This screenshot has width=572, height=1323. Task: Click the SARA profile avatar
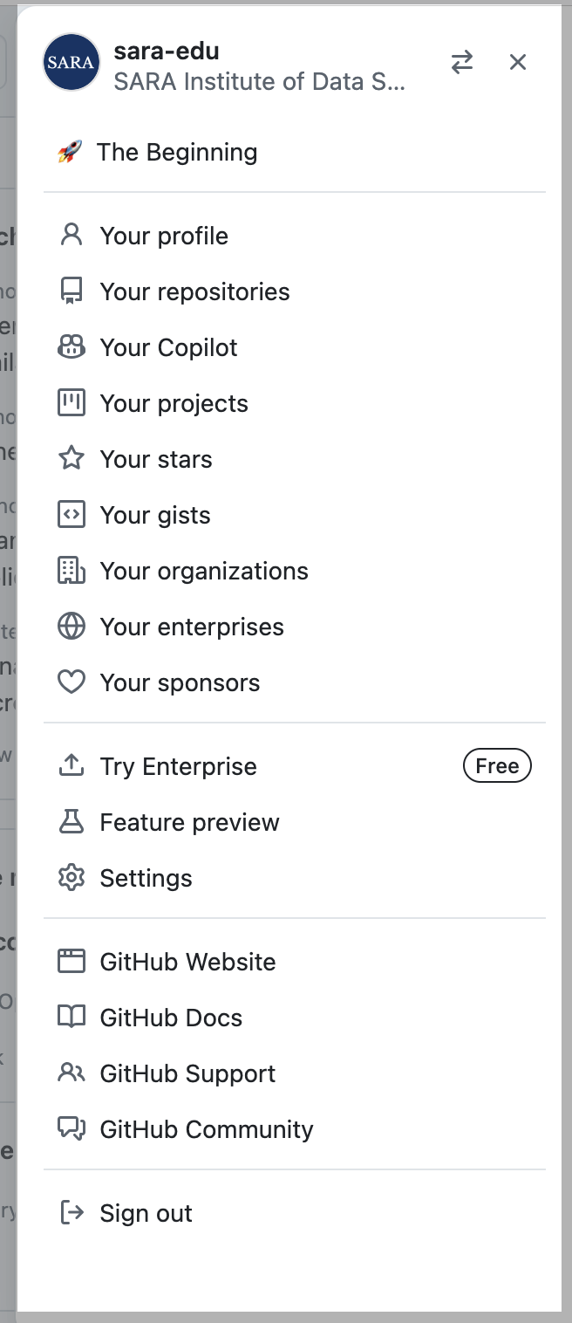pyautogui.click(x=71, y=62)
